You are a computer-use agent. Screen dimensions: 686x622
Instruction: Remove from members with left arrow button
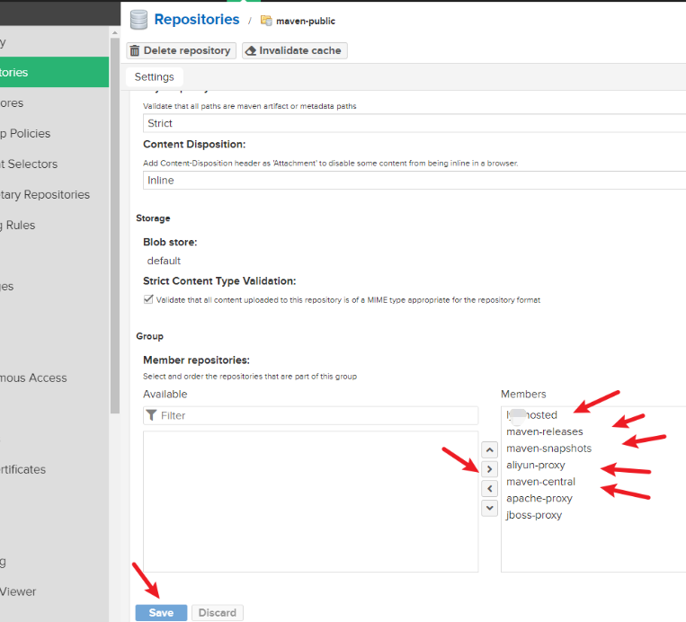[490, 489]
